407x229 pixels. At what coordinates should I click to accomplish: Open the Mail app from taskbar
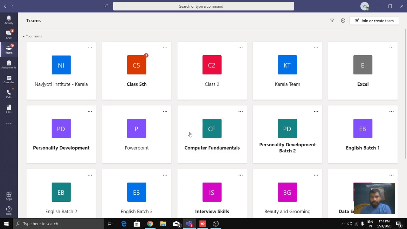(176, 224)
